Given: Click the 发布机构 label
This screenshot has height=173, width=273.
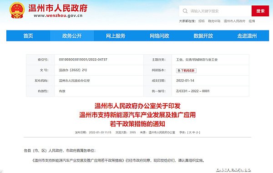Looking at the screenshot, I should point(41,81).
